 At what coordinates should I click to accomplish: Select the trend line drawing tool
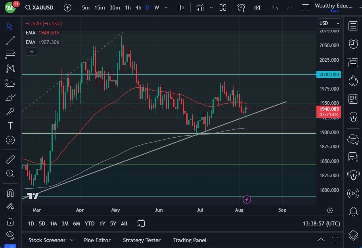(10, 40)
